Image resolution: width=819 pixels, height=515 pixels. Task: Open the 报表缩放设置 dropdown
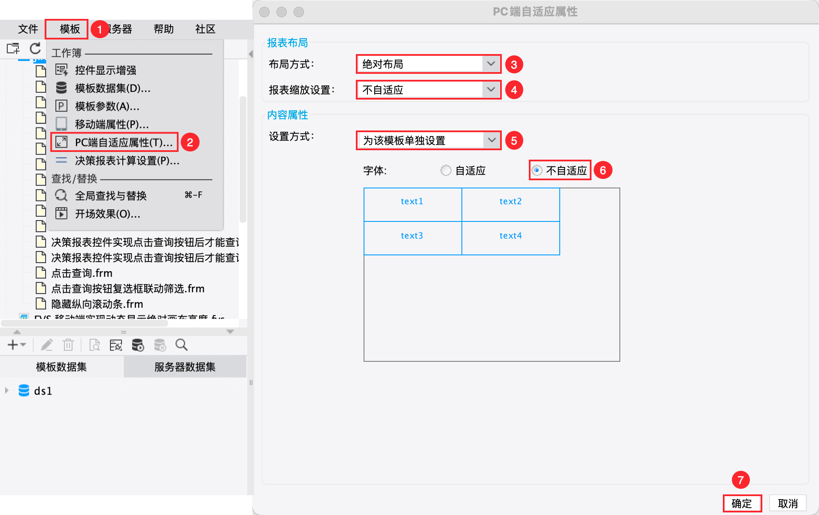(428, 90)
